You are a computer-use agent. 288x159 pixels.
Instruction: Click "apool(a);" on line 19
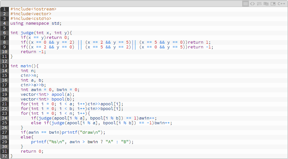pos(63,95)
